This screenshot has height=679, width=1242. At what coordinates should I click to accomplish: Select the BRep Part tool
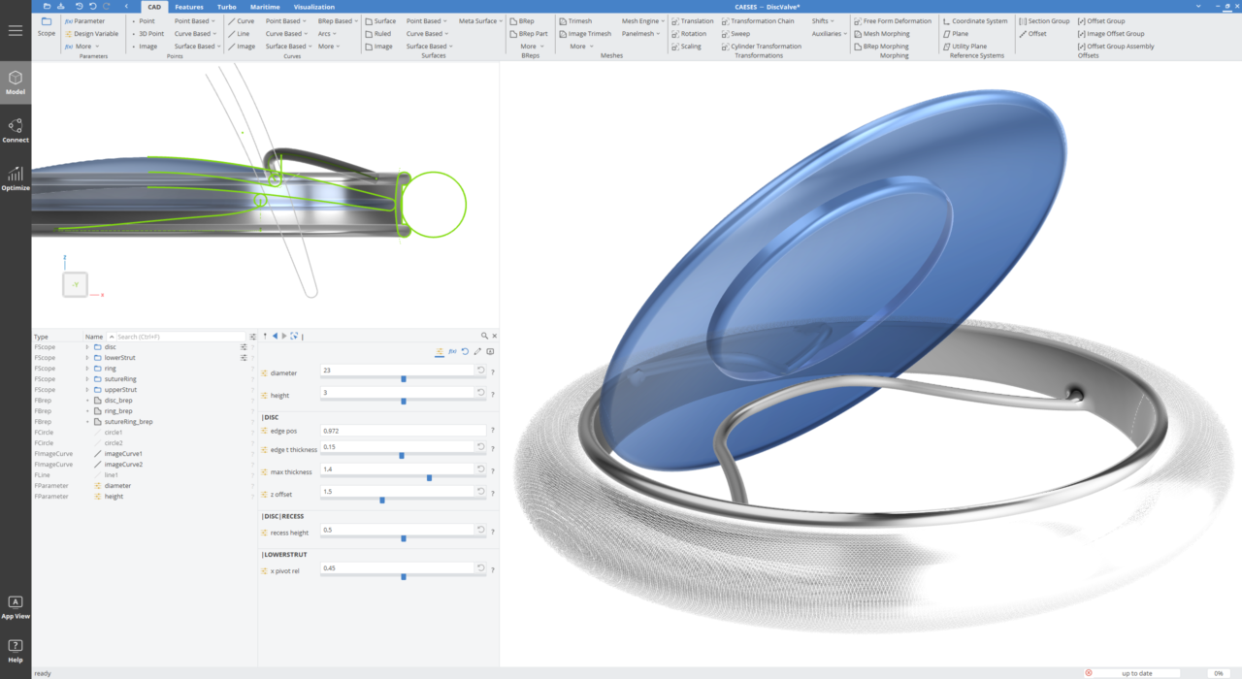click(530, 32)
